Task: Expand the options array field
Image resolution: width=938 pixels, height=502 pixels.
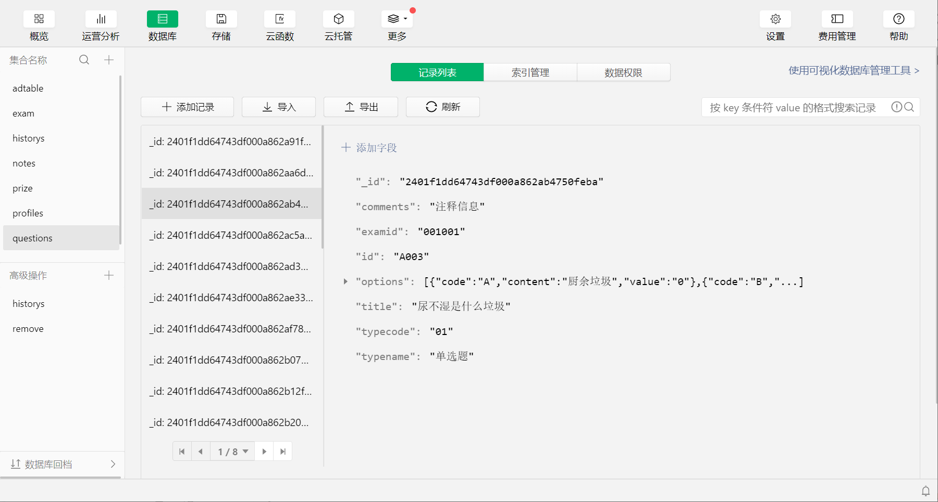Action: click(x=345, y=281)
